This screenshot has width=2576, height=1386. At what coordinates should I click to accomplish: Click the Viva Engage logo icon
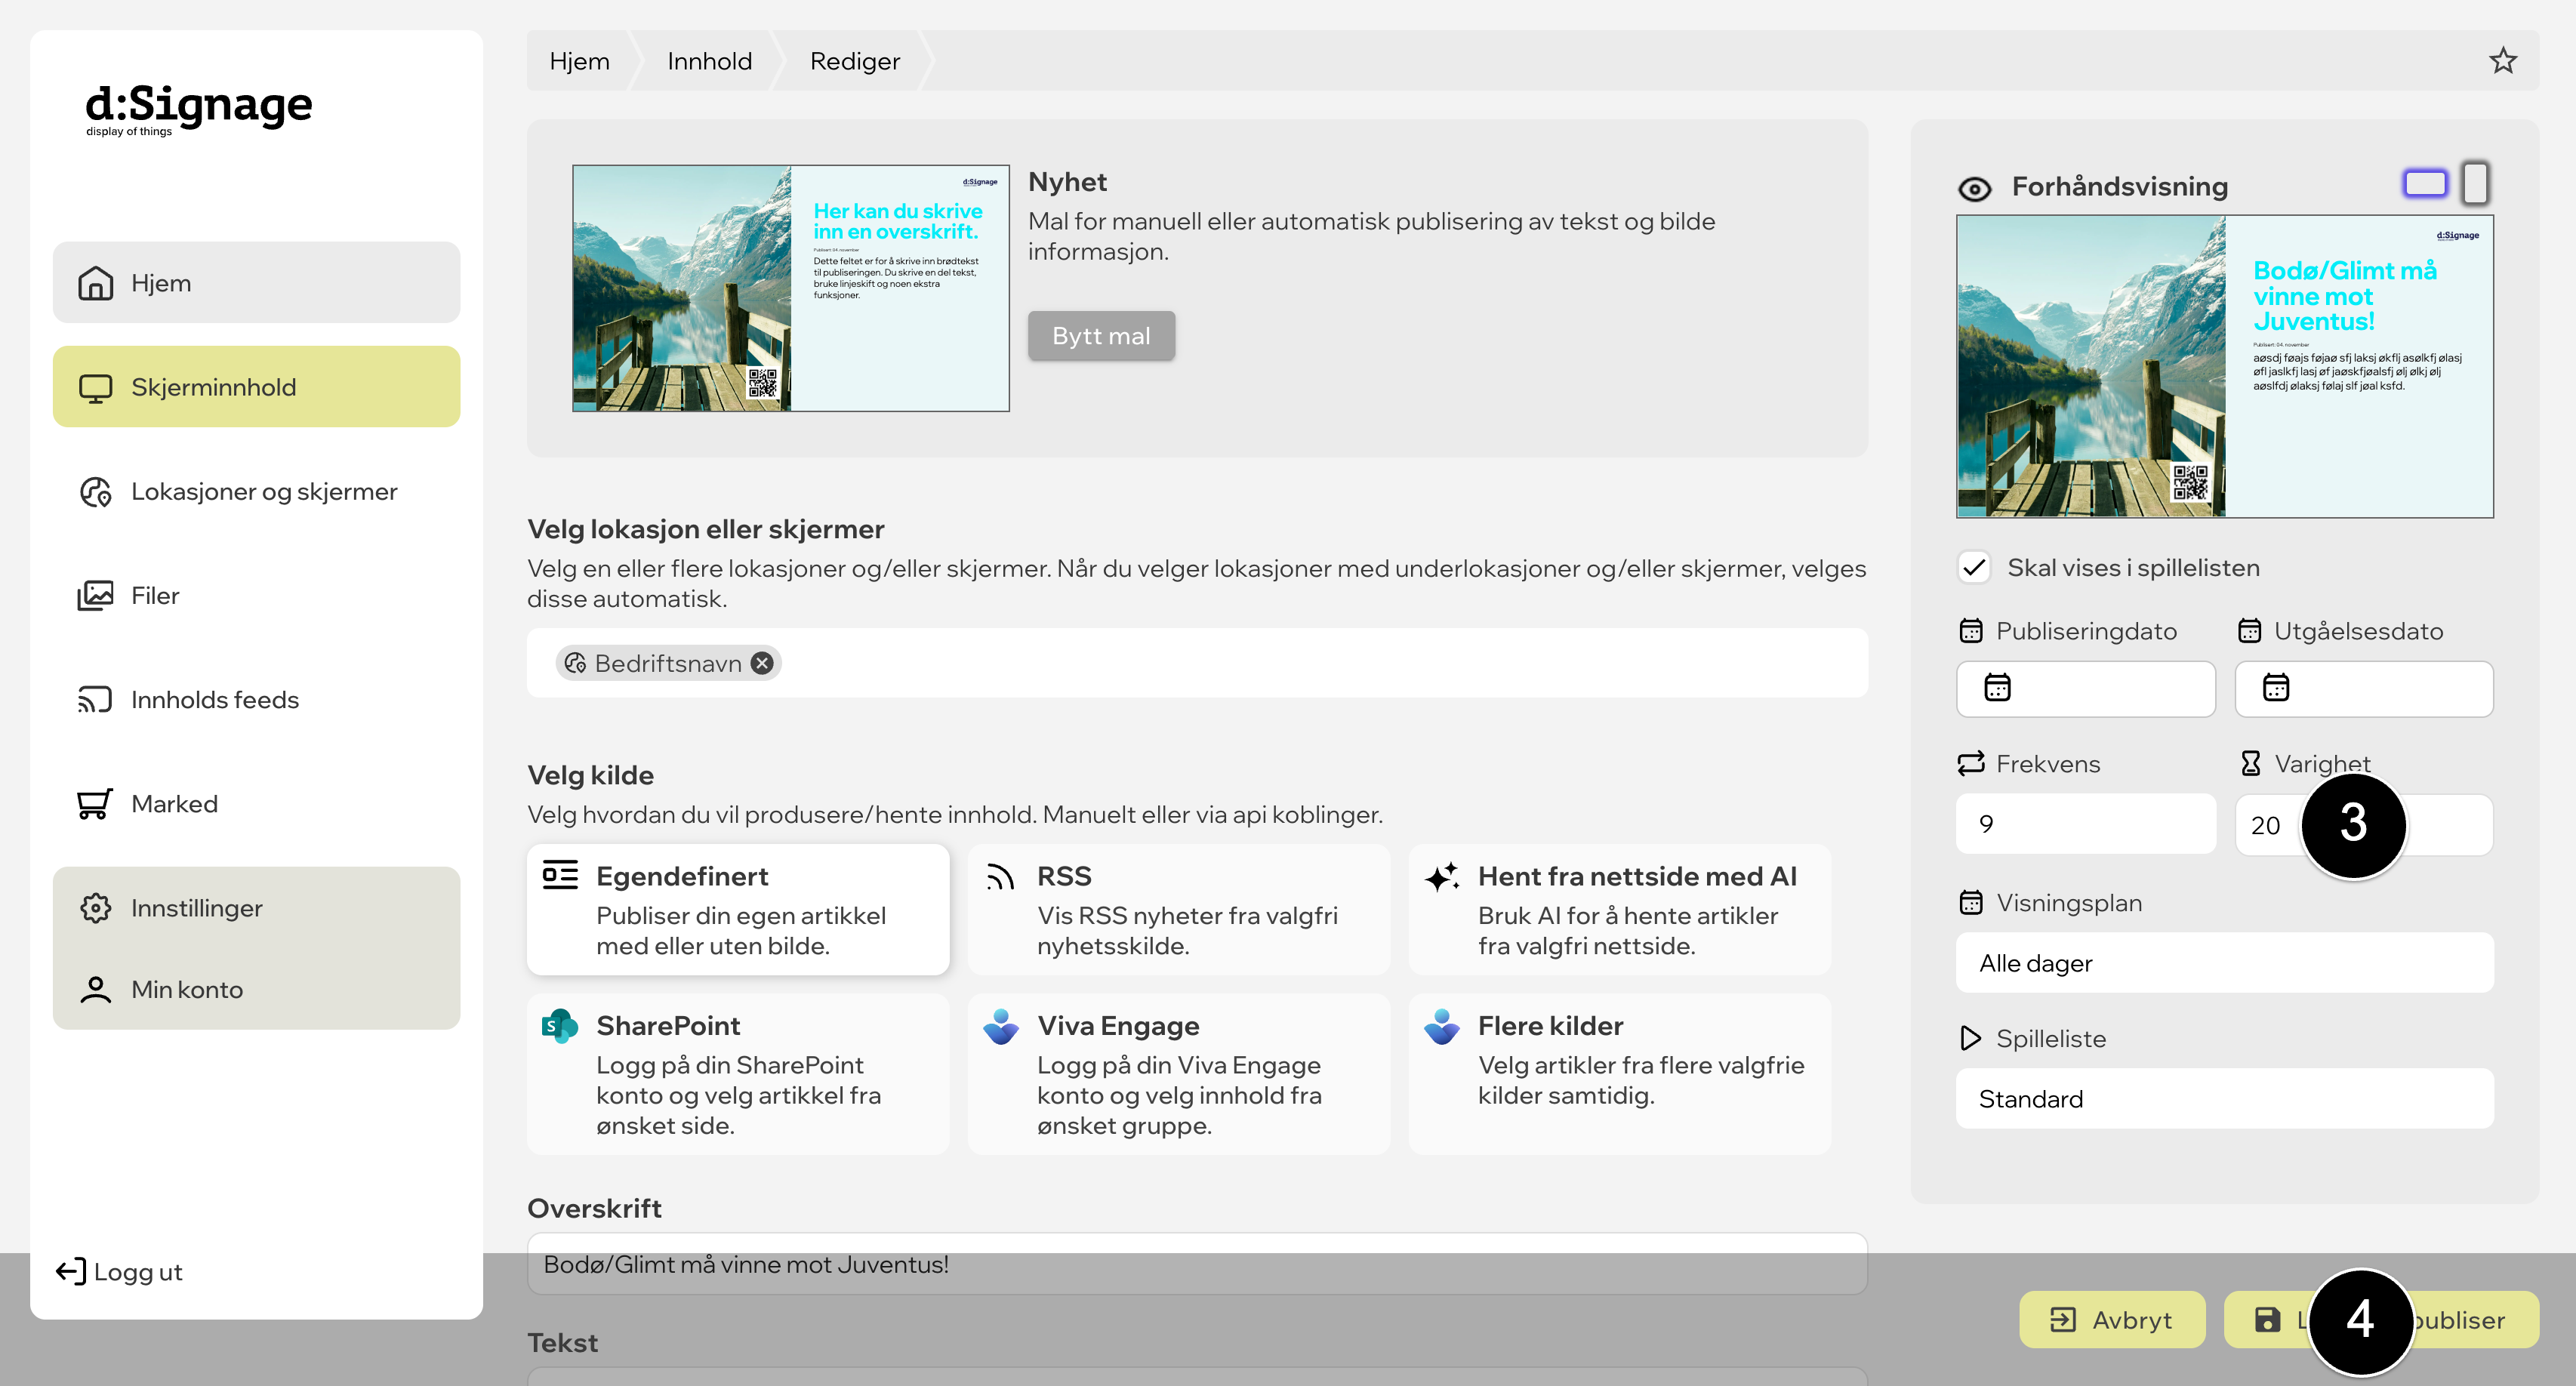(x=1001, y=1026)
